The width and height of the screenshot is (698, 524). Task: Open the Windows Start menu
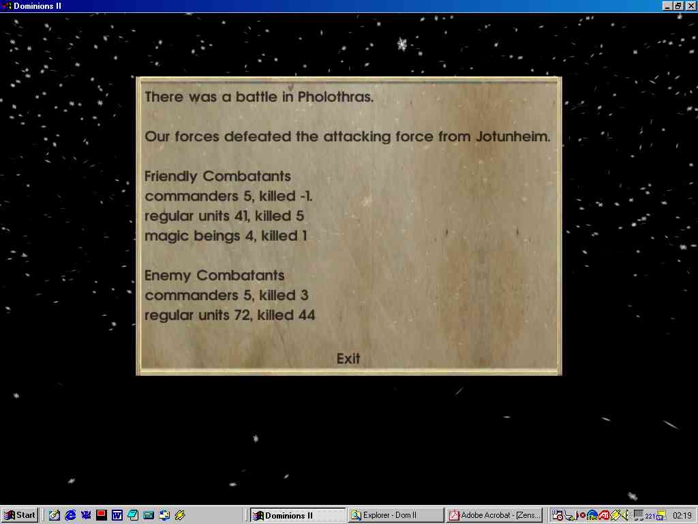pos(20,515)
